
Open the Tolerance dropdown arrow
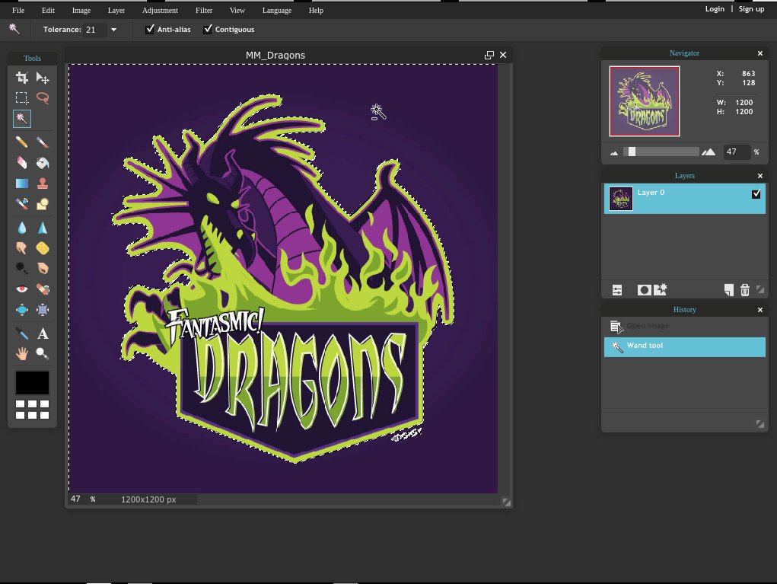click(113, 30)
